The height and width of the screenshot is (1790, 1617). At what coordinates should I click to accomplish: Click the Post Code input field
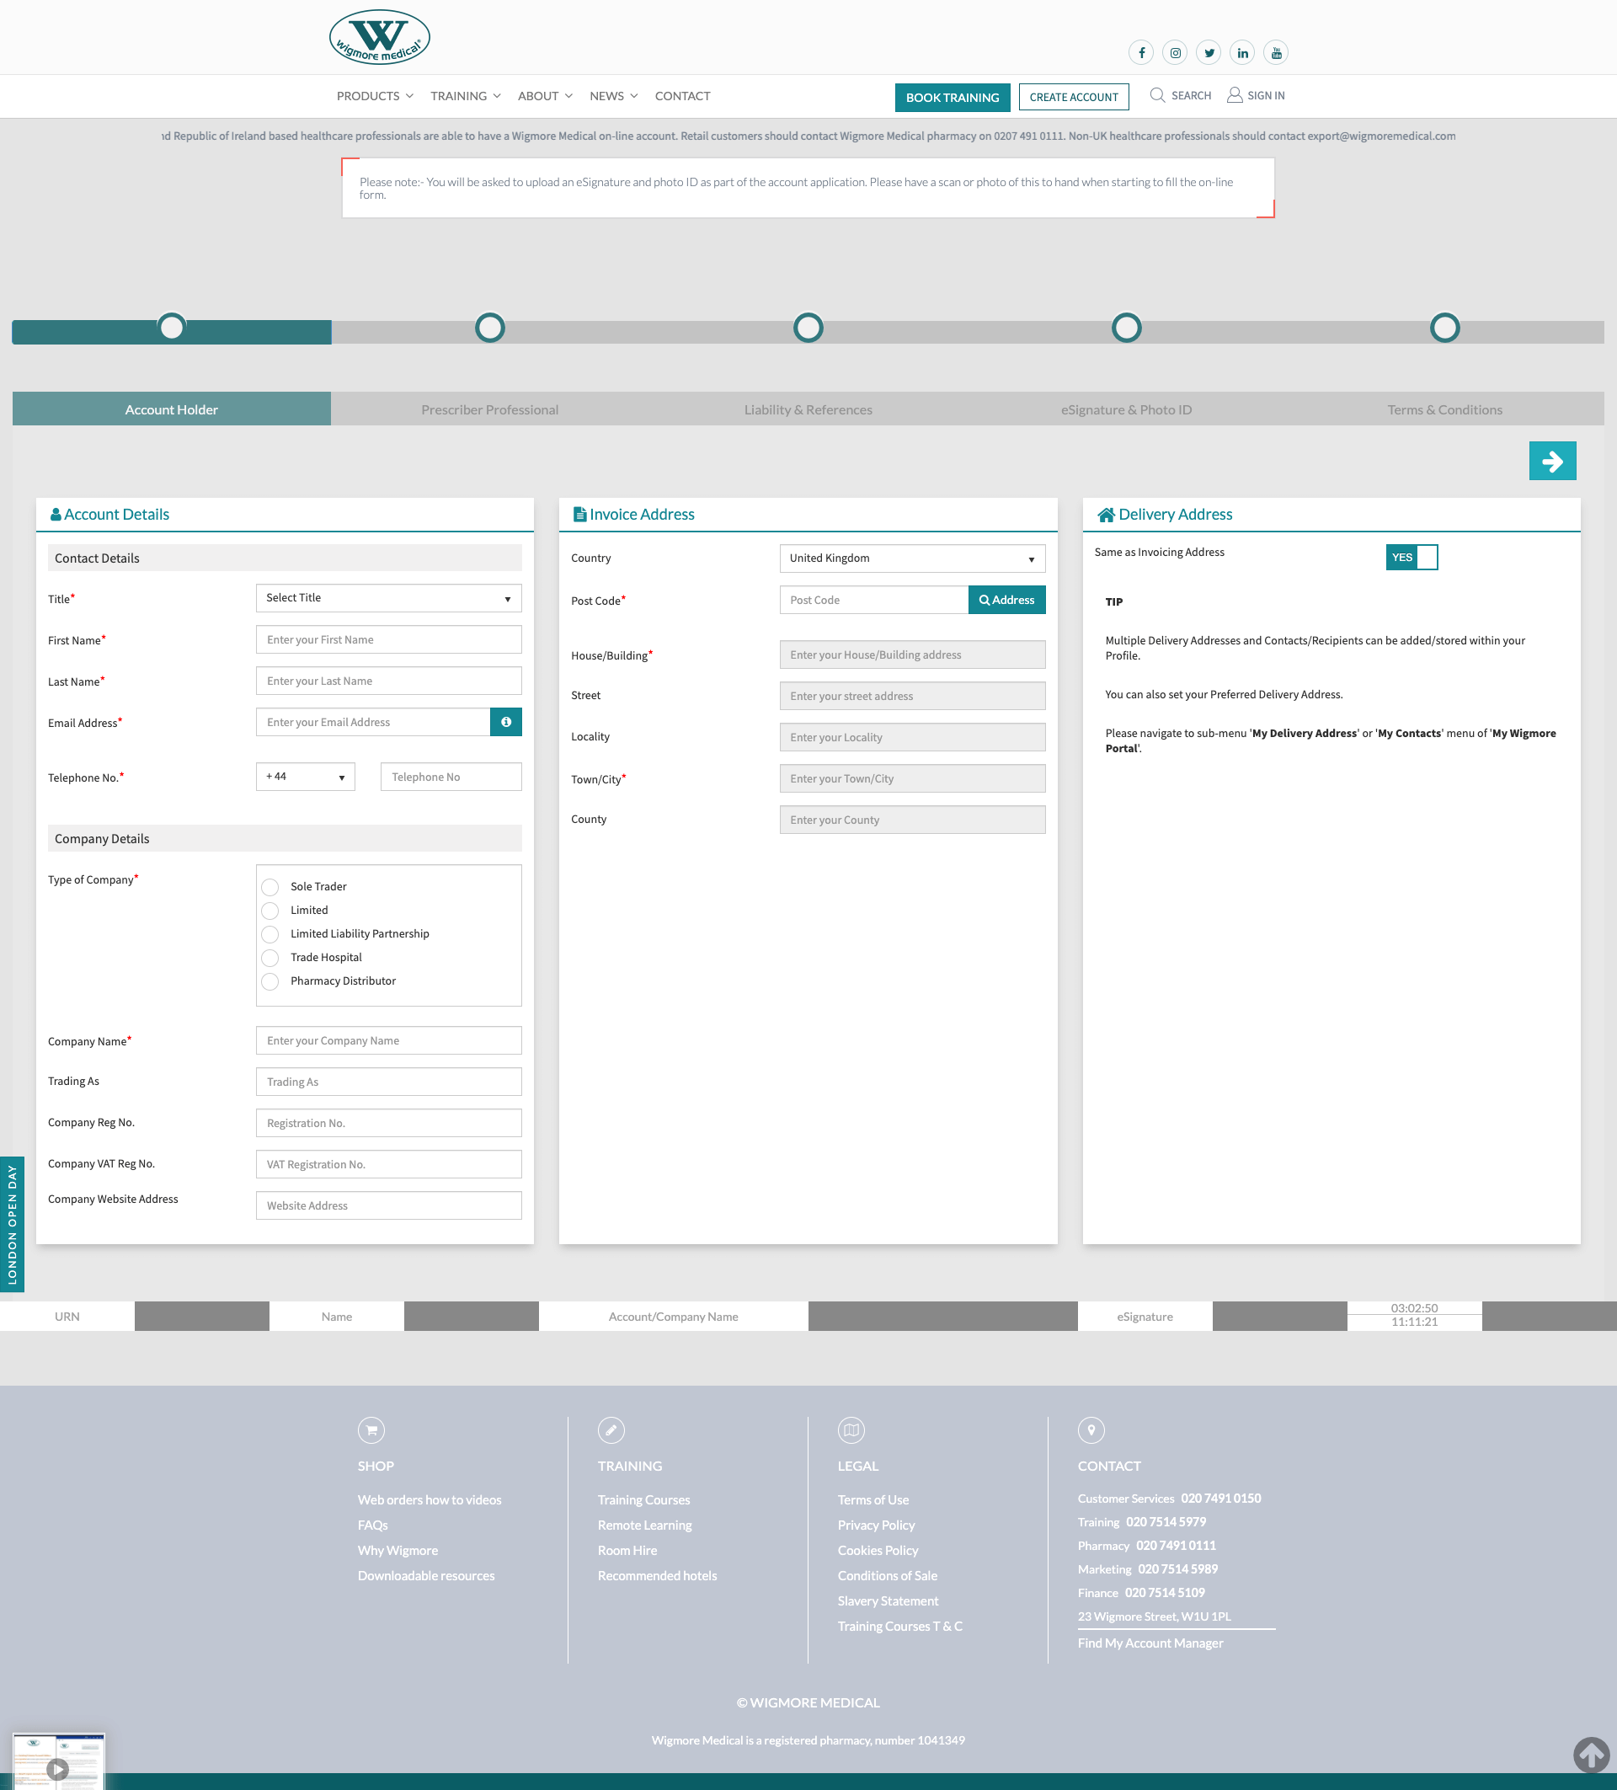click(873, 601)
